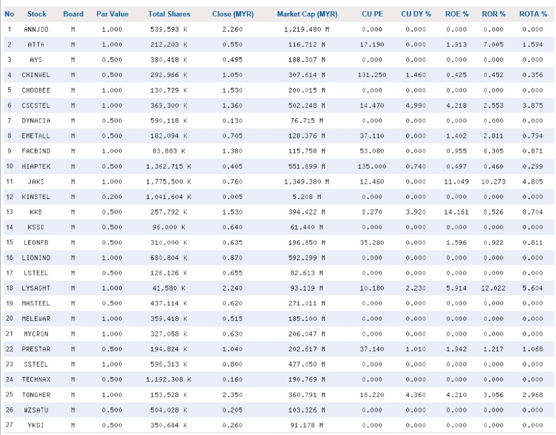Click PRESTAR CU PE value 37.140
Screen dimensions: 556x435
372,349
